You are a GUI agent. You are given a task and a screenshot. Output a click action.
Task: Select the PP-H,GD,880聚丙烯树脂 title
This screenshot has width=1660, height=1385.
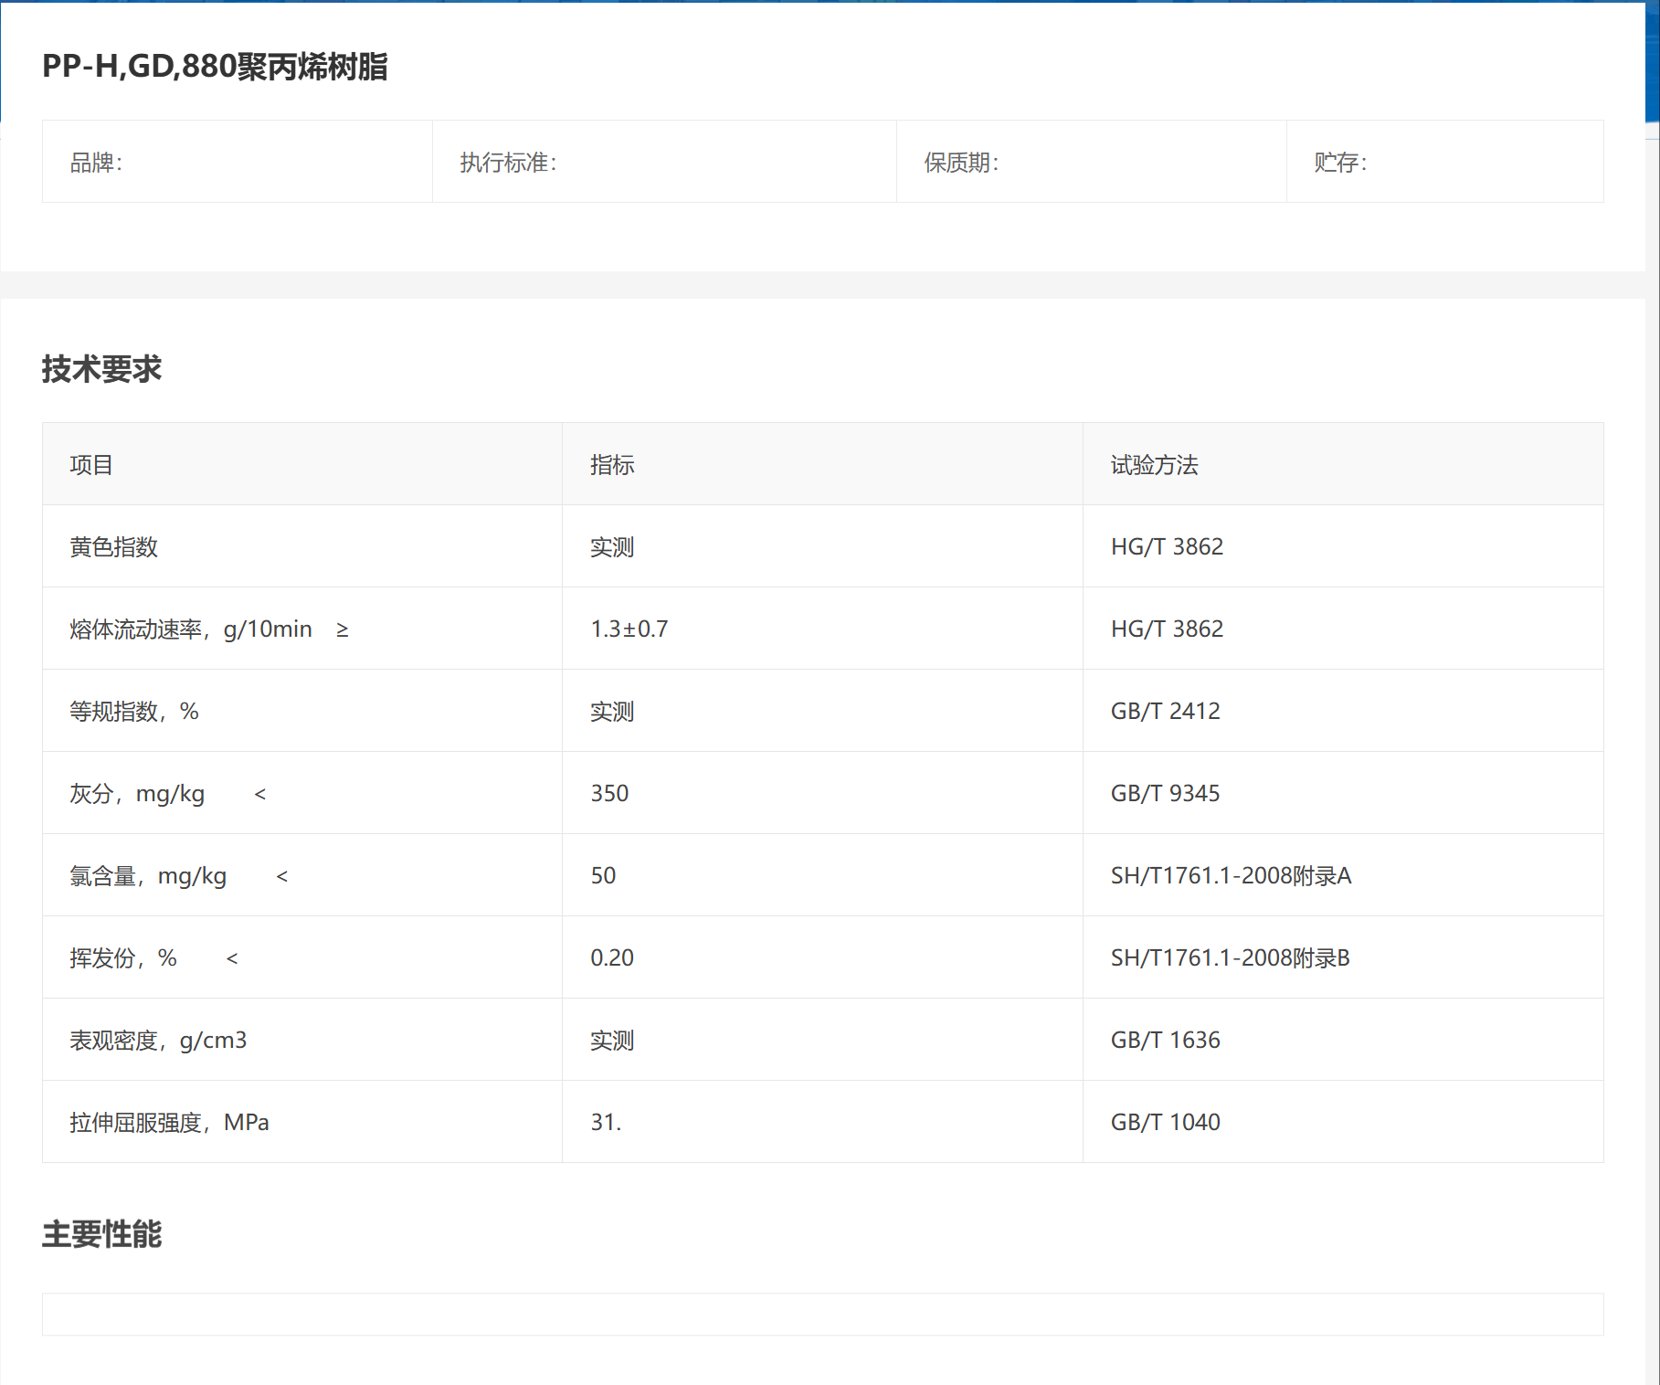pyautogui.click(x=215, y=67)
